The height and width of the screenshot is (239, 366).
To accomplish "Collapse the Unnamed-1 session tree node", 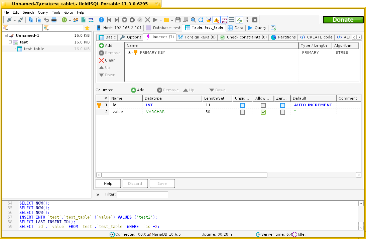I will [x=6, y=35].
